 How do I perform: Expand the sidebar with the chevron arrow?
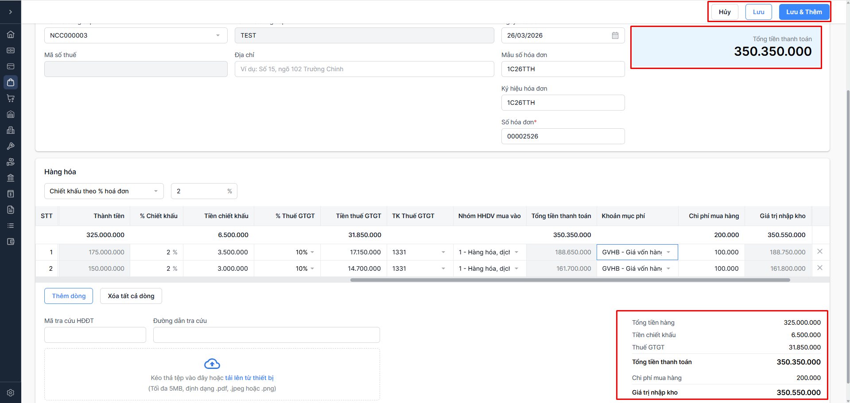11,12
